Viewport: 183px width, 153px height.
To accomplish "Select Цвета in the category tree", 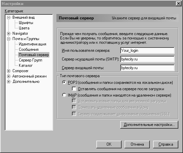I will pos(24,28).
